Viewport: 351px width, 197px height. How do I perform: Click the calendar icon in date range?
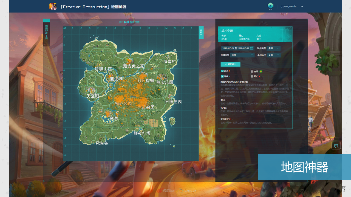point(252,48)
